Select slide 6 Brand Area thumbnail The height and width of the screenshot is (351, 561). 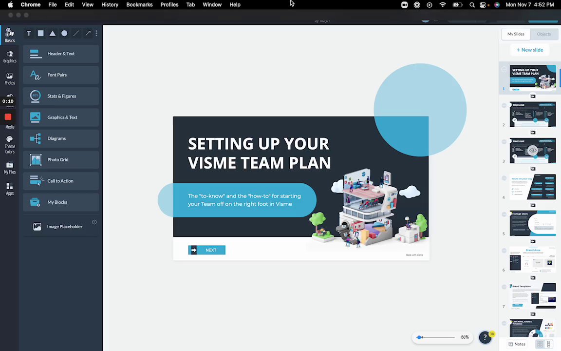pyautogui.click(x=532, y=259)
